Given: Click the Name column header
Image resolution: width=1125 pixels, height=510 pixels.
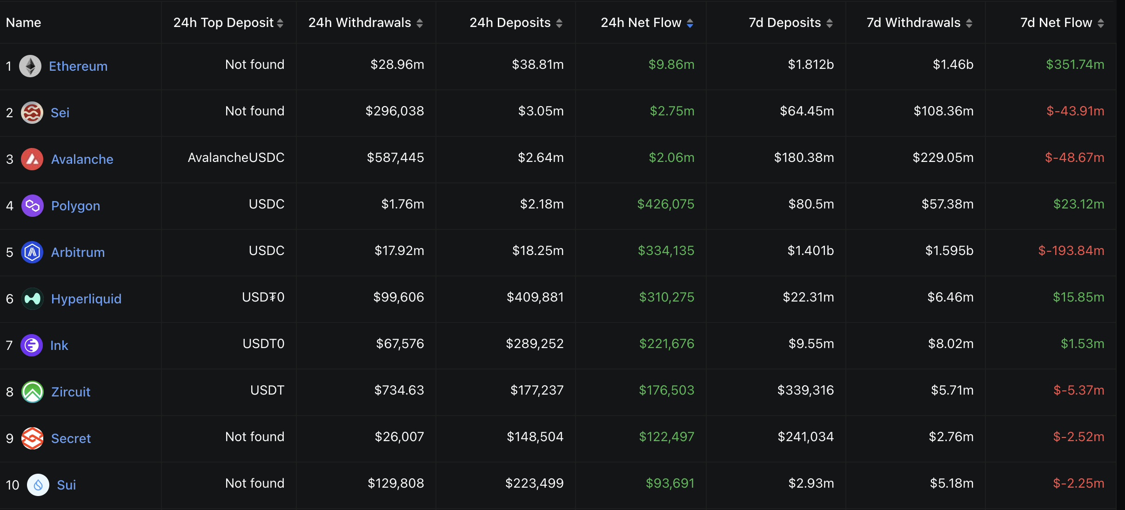Looking at the screenshot, I should pyautogui.click(x=24, y=22).
